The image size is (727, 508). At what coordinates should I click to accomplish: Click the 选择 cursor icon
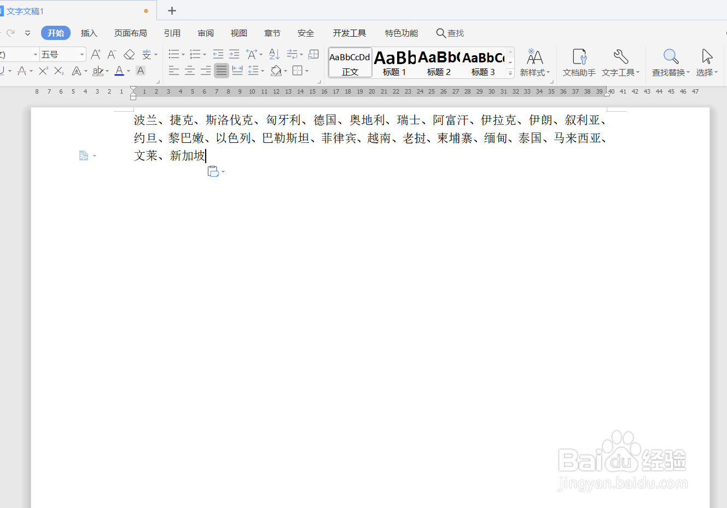pyautogui.click(x=707, y=56)
